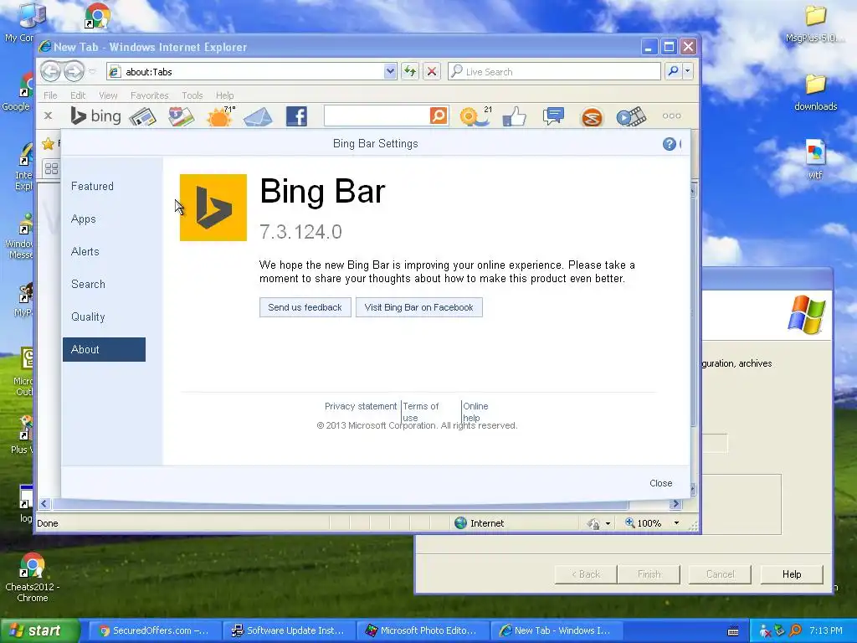The image size is (857, 643).
Task: Click the help question mark in Bing Bar Settings
Action: [x=669, y=144]
